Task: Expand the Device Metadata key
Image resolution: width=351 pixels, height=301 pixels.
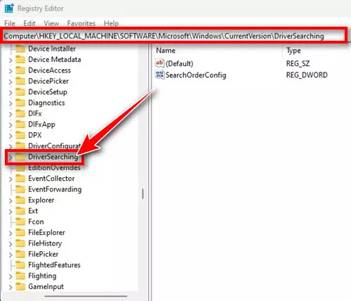Action: (11, 60)
